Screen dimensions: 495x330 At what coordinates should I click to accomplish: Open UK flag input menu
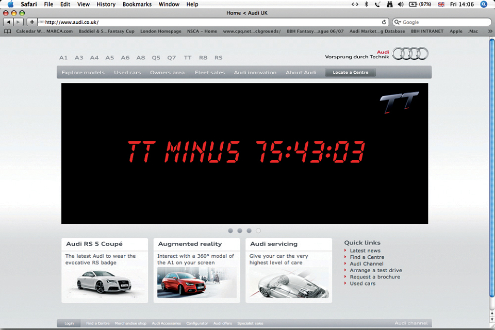(x=441, y=5)
